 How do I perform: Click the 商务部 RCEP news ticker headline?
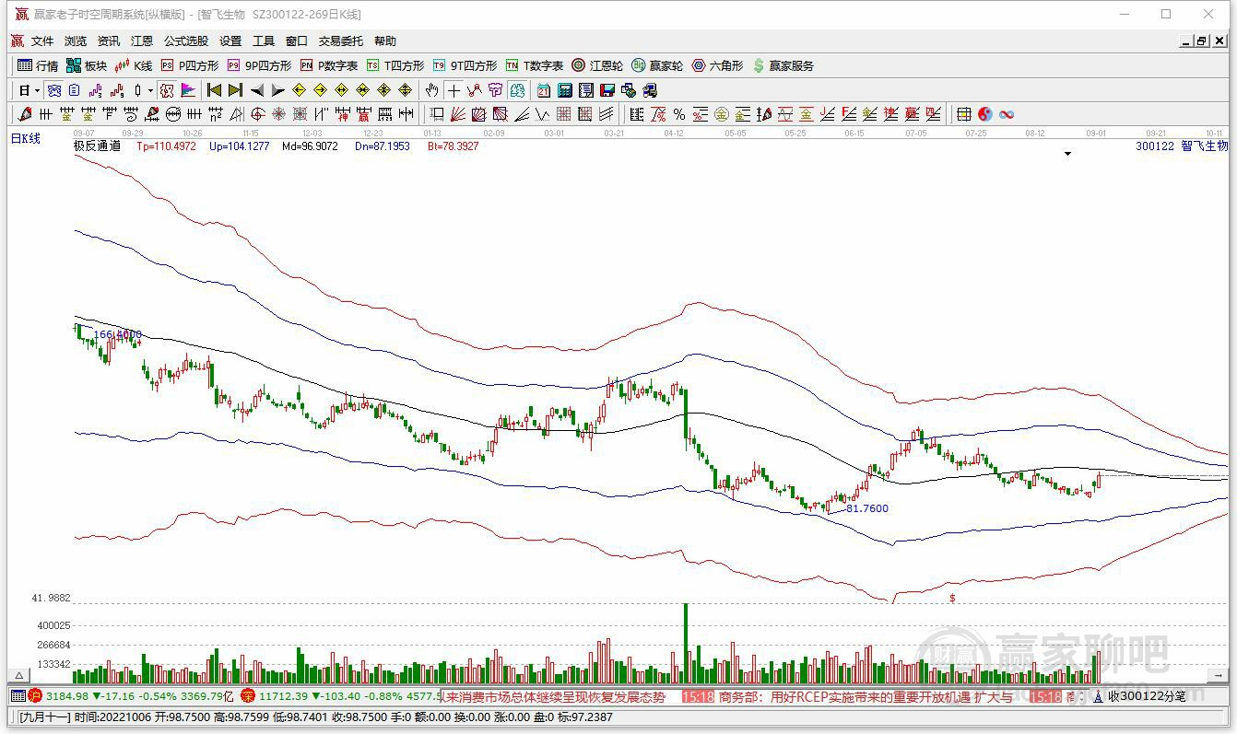click(865, 697)
